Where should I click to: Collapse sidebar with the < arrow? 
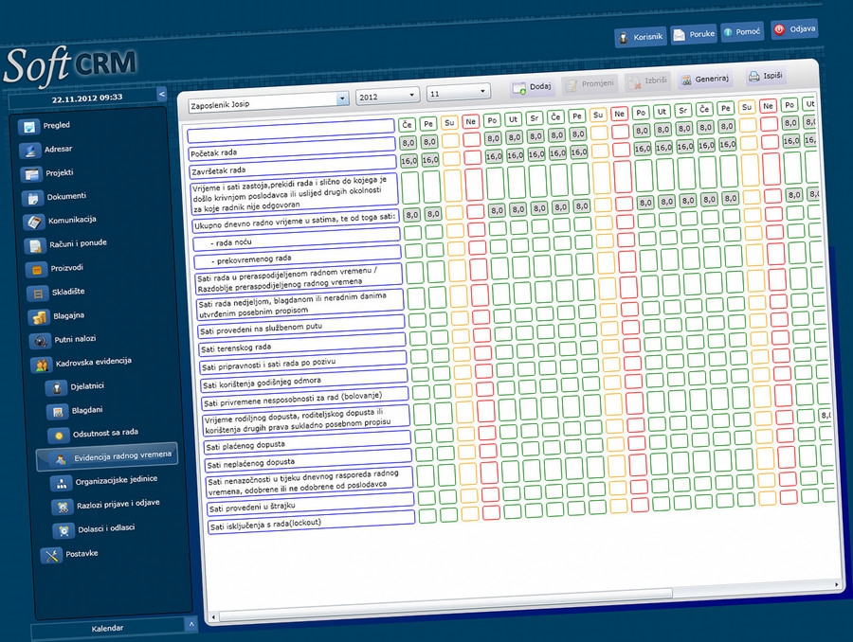pyautogui.click(x=161, y=94)
